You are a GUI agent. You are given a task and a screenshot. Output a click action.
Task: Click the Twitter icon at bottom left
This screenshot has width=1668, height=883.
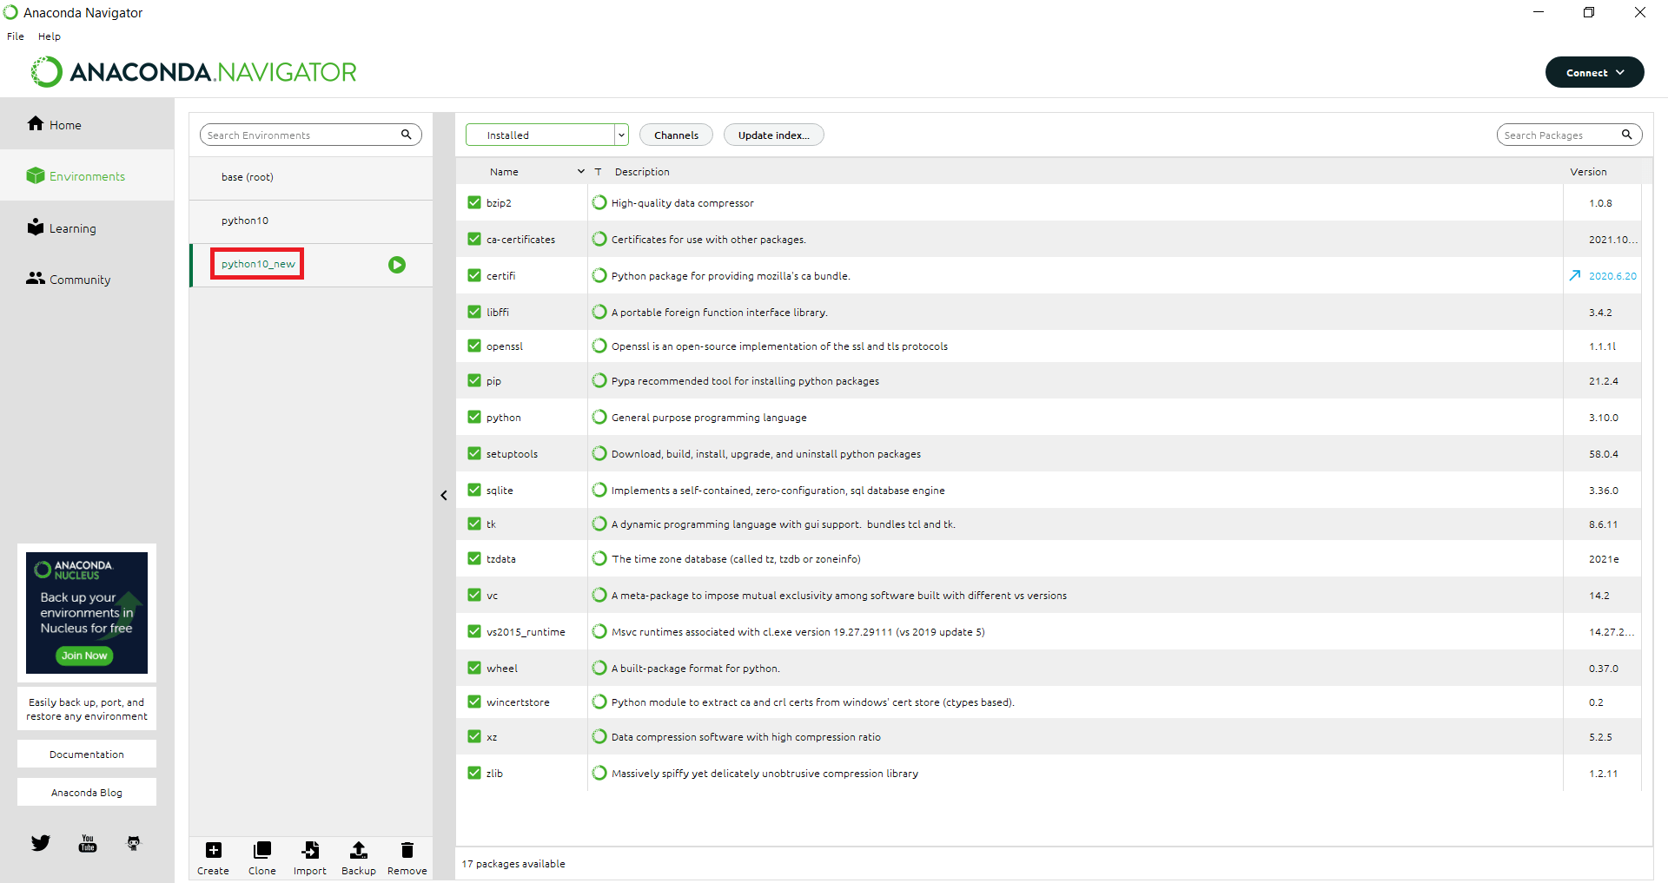click(x=40, y=842)
